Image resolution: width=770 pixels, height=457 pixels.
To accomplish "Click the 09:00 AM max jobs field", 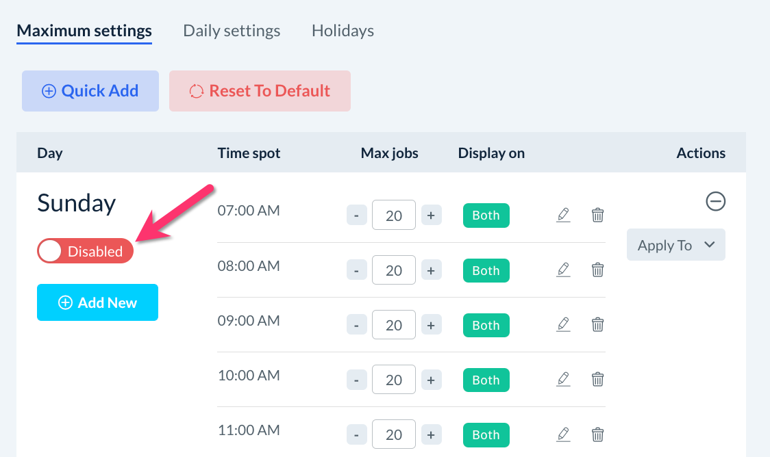I will 393,325.
